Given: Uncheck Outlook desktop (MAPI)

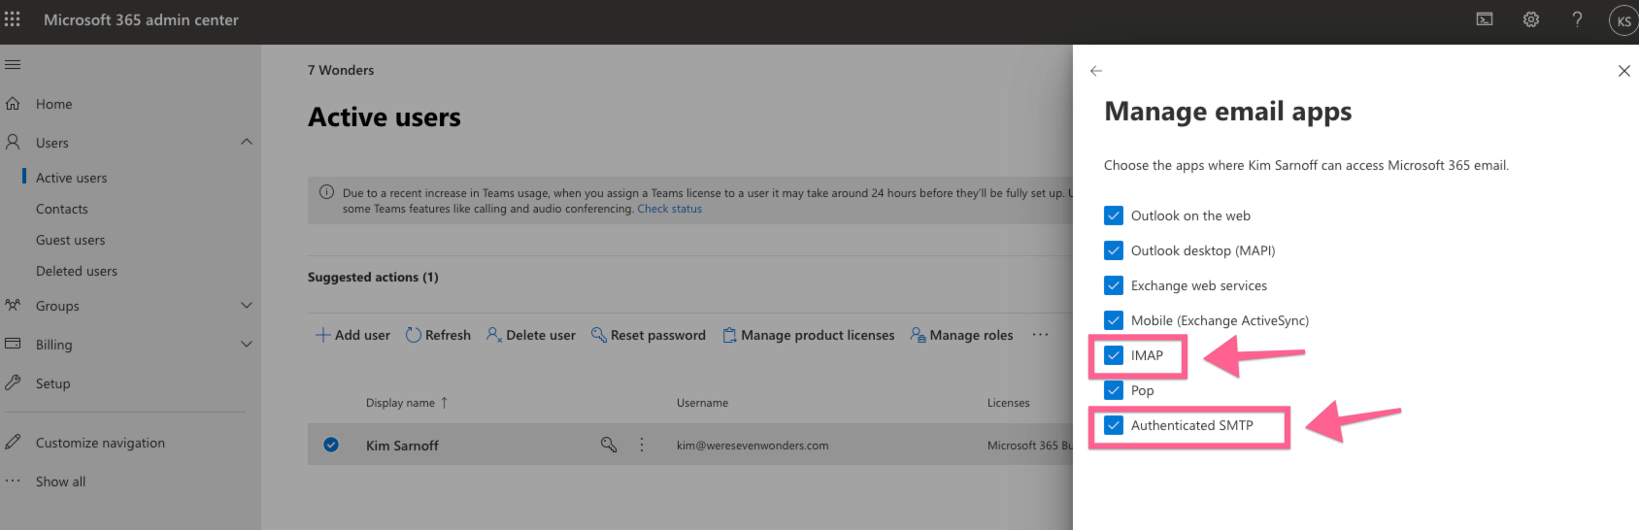Looking at the screenshot, I should (1114, 250).
